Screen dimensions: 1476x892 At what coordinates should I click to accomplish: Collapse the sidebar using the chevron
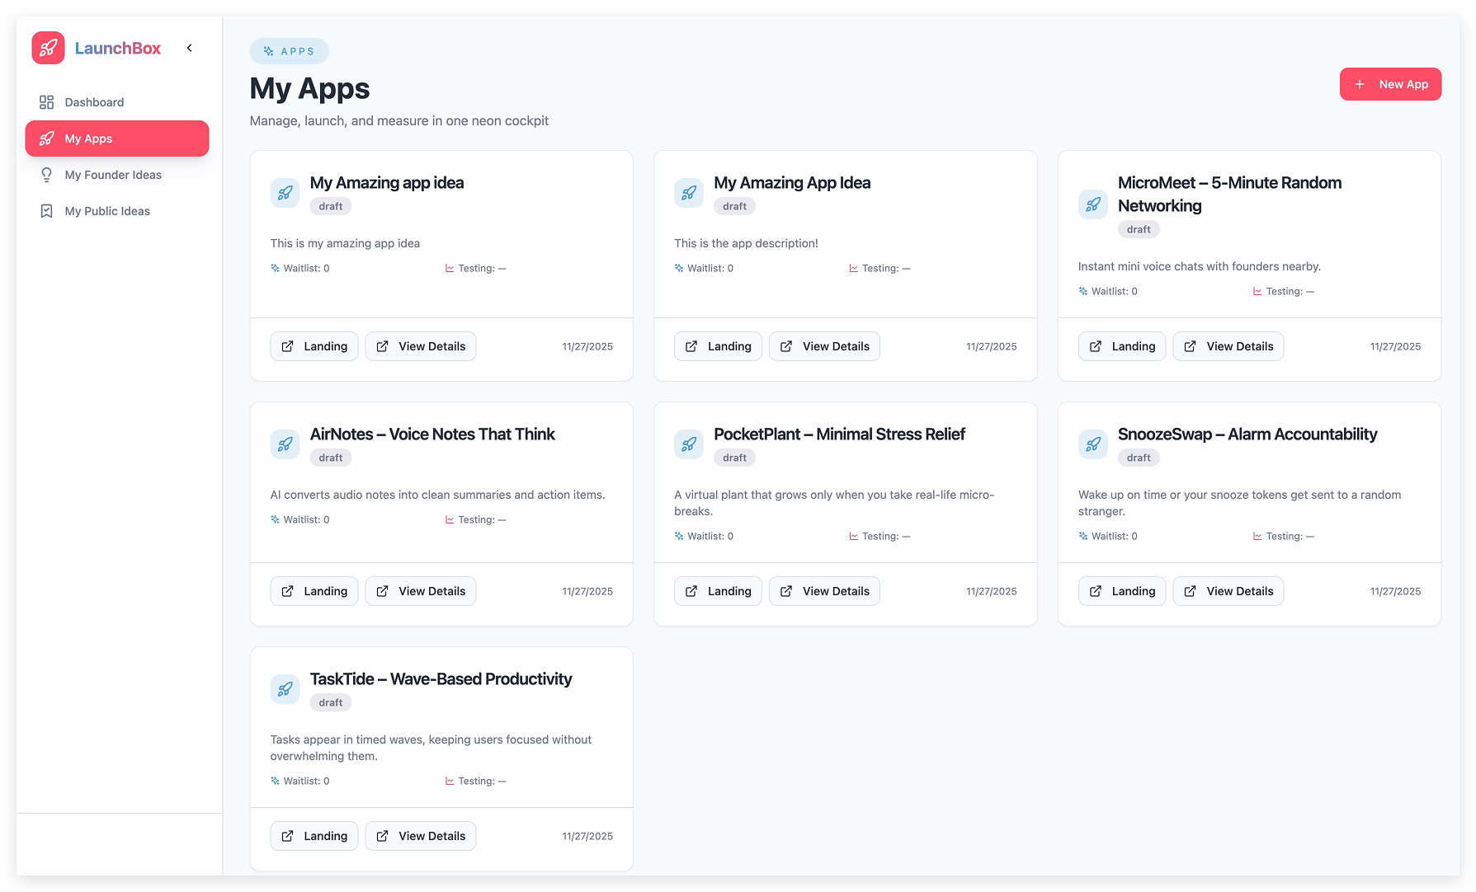pos(189,48)
